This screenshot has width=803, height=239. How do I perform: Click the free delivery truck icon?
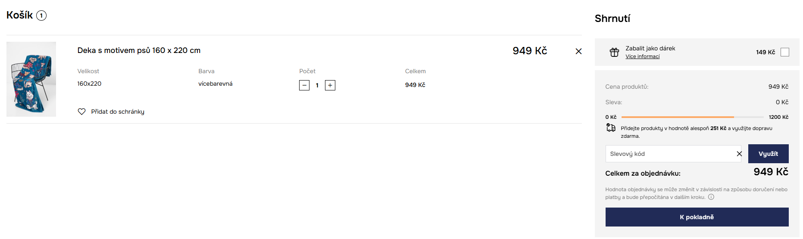pos(611,128)
